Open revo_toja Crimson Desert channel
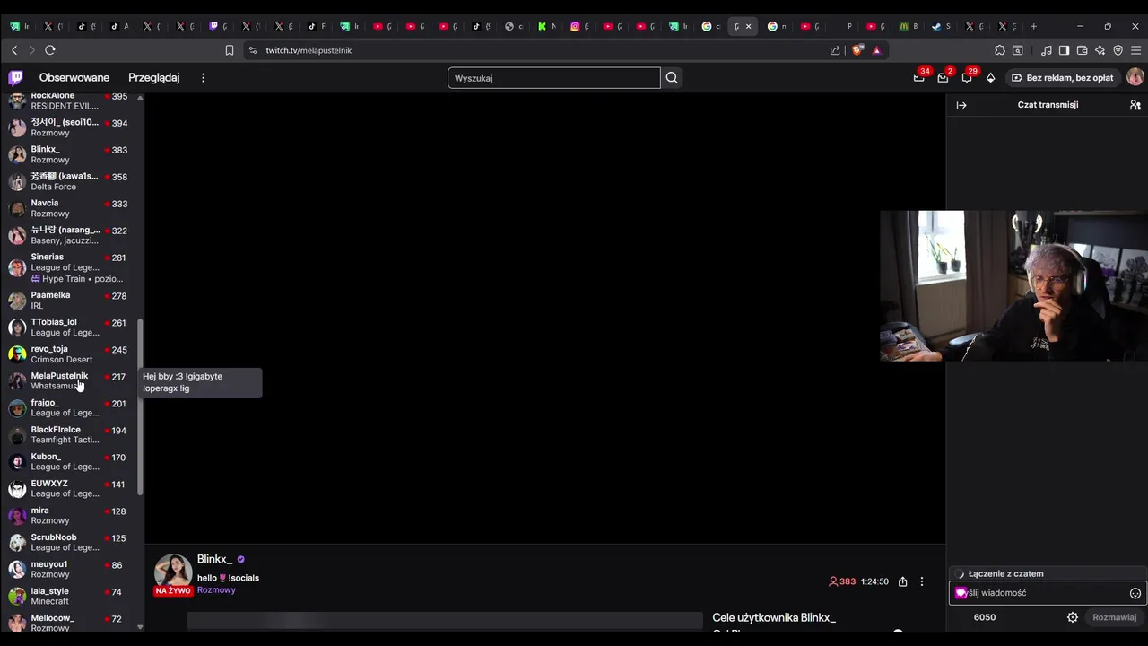Viewport: 1148px width, 646px height. 71,354
